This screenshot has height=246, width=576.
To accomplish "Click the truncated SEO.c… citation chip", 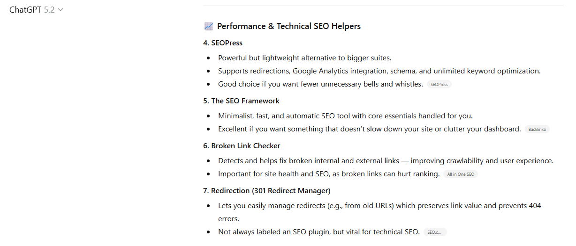I will pyautogui.click(x=435, y=232).
